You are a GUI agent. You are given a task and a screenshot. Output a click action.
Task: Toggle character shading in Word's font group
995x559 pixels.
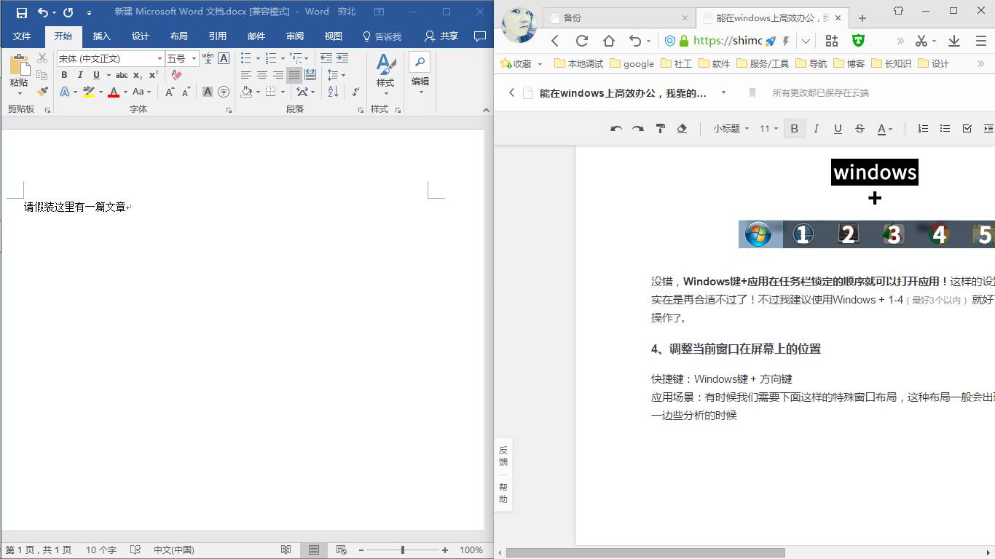pyautogui.click(x=208, y=92)
